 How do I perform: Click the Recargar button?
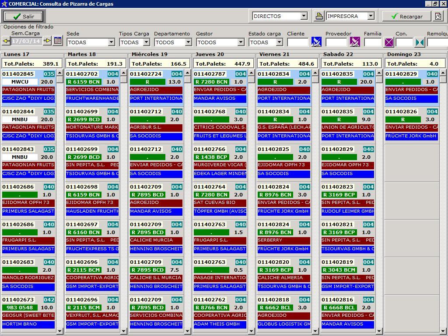[406, 16]
